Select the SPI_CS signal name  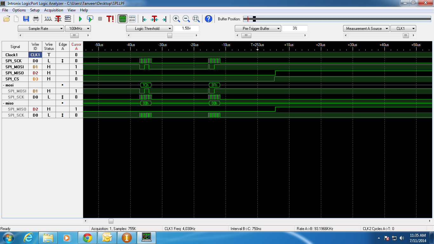tap(13, 79)
